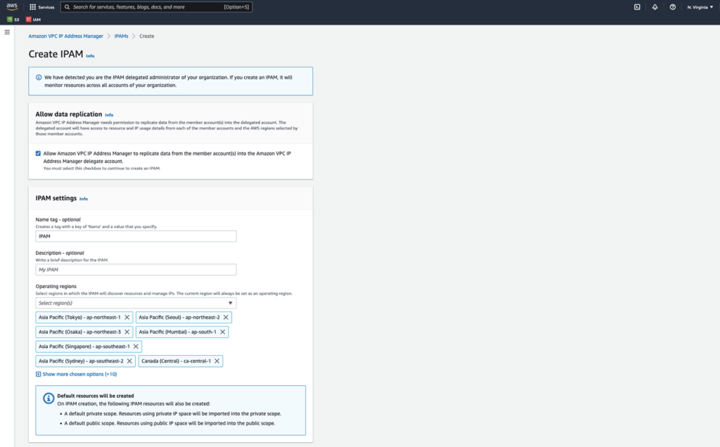This screenshot has height=447, width=720.
Task: Remove Asia Pacific (Mumbai) ap-south-1 region
Action: pyautogui.click(x=223, y=332)
